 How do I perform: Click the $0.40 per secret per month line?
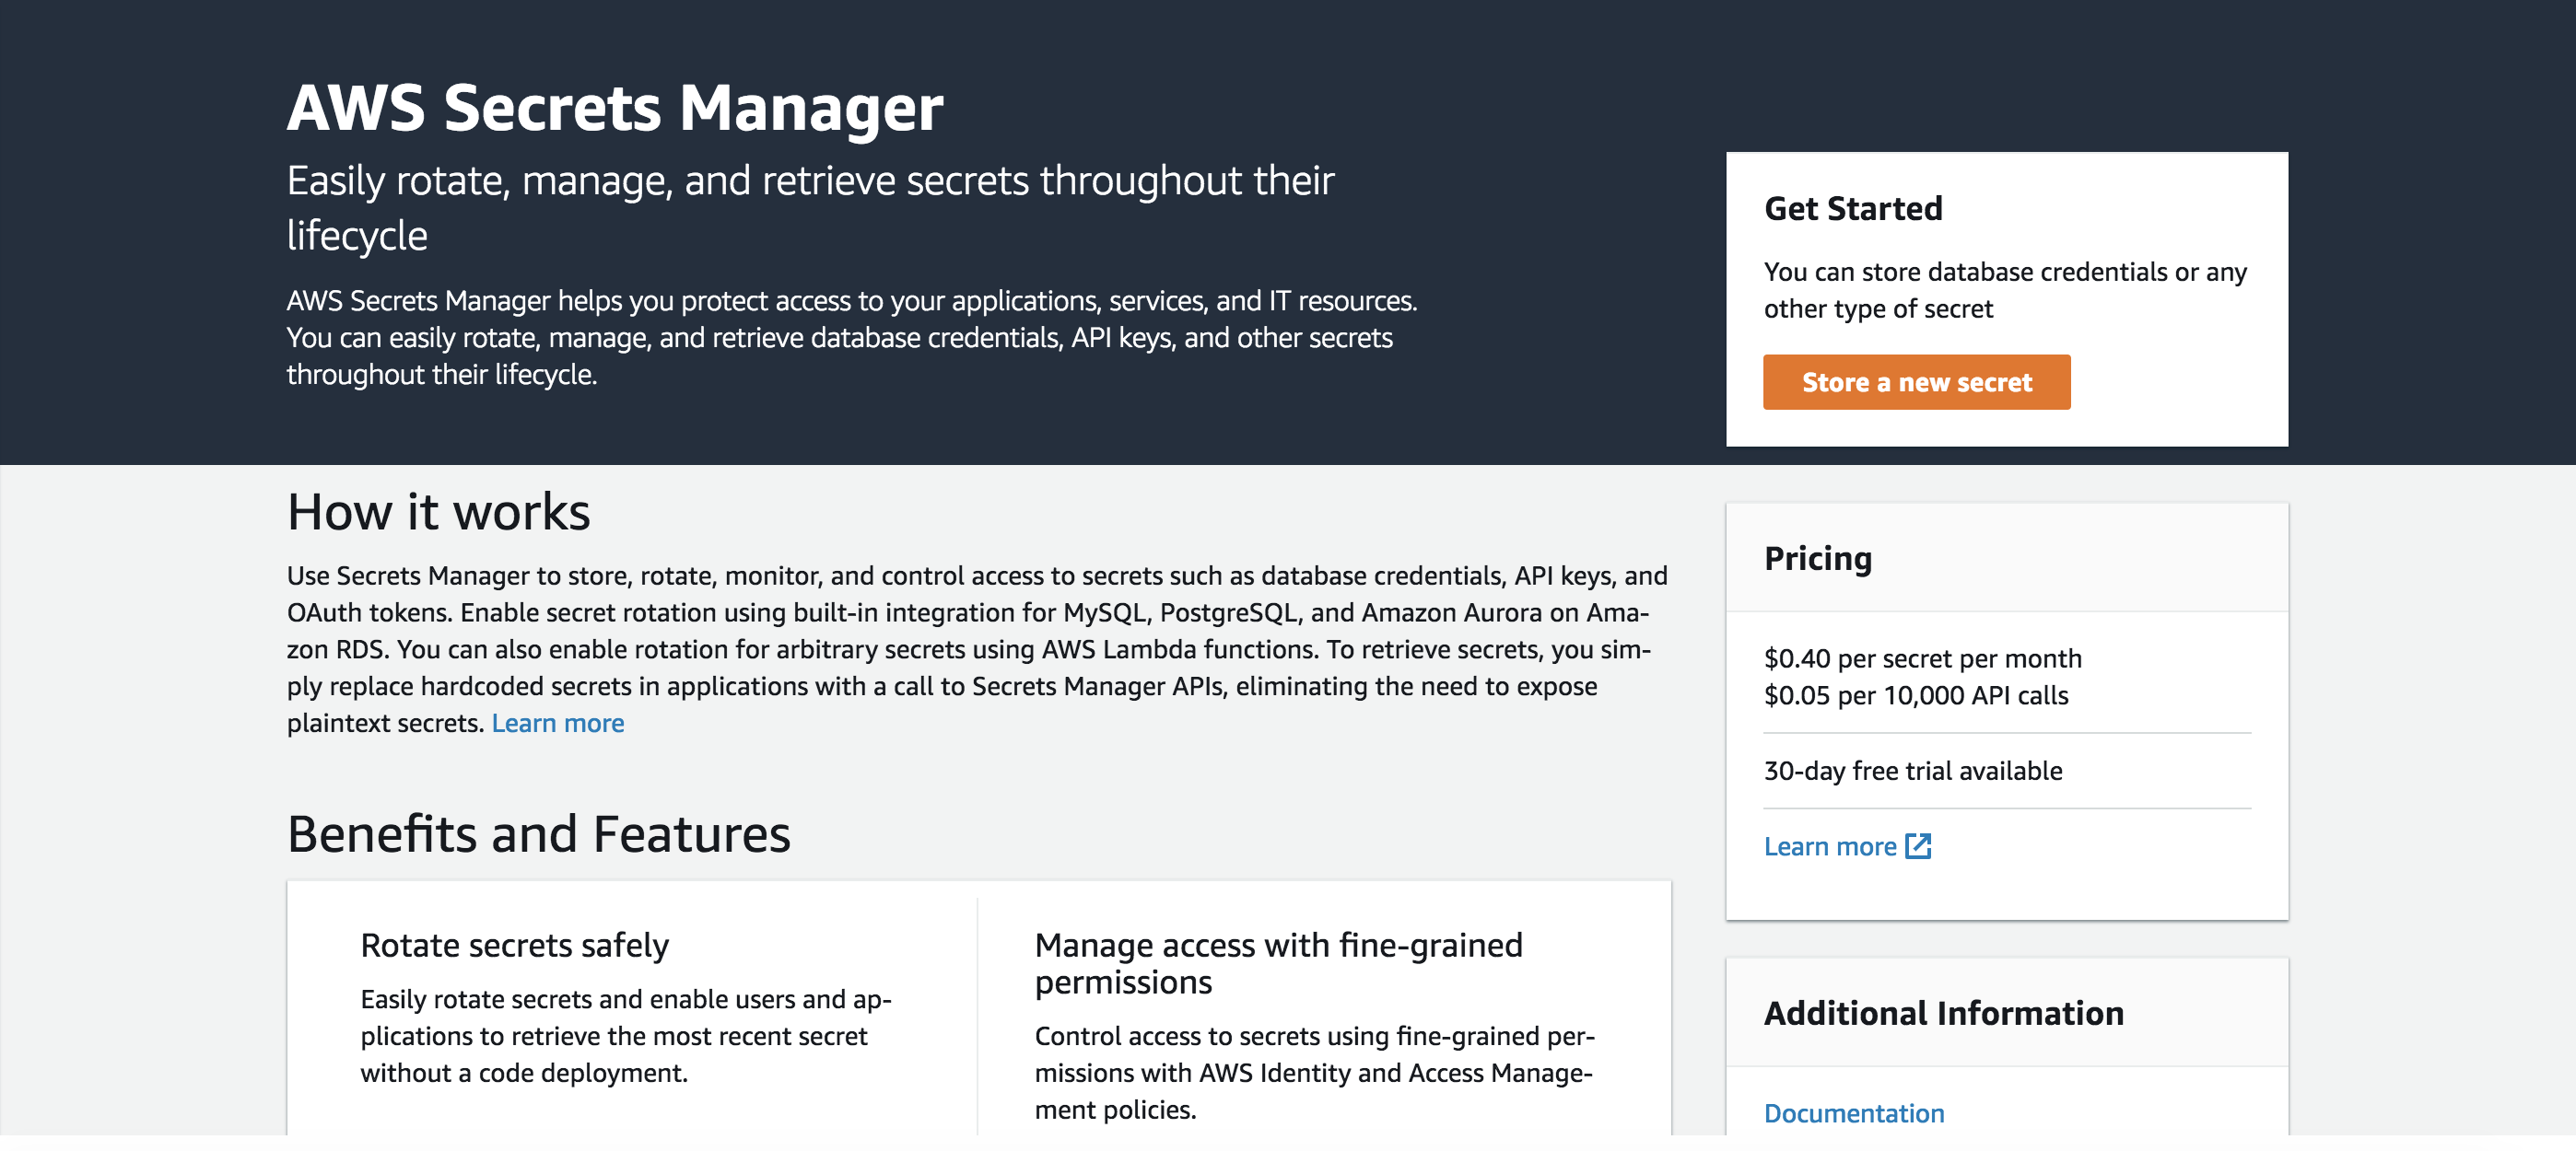[x=1922, y=658]
